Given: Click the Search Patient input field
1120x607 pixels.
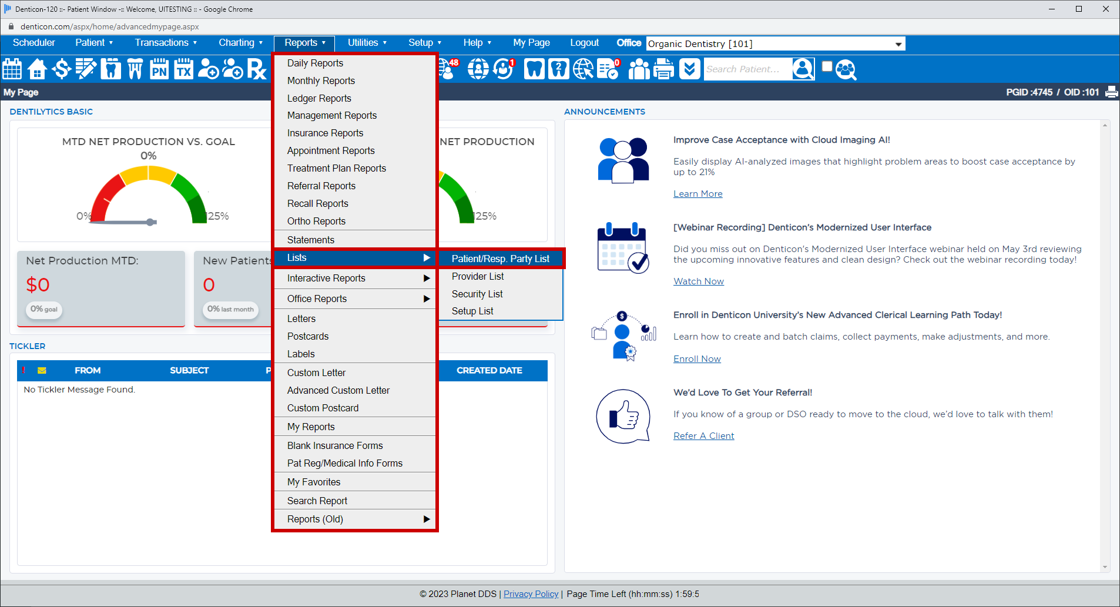Looking at the screenshot, I should point(747,69).
